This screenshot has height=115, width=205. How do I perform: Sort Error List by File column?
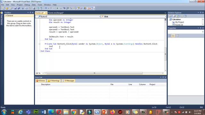point(119,84)
